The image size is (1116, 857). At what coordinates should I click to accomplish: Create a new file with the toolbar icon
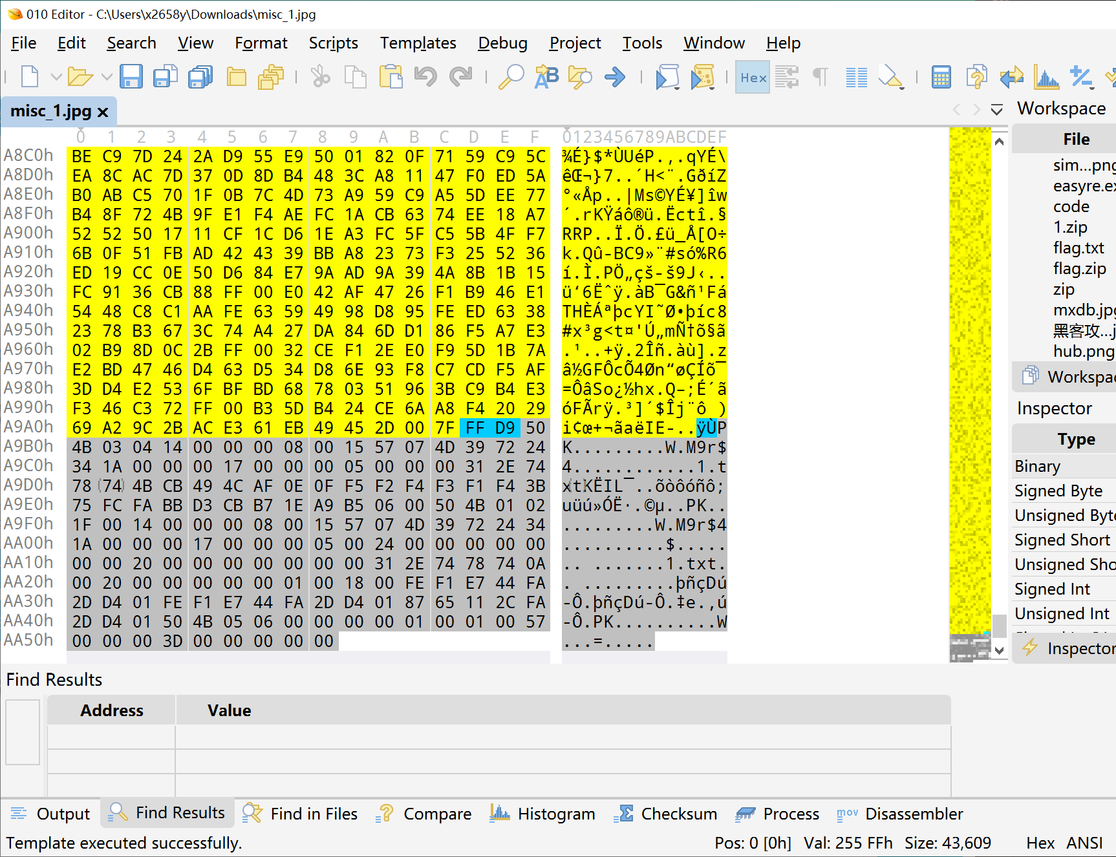(30, 77)
